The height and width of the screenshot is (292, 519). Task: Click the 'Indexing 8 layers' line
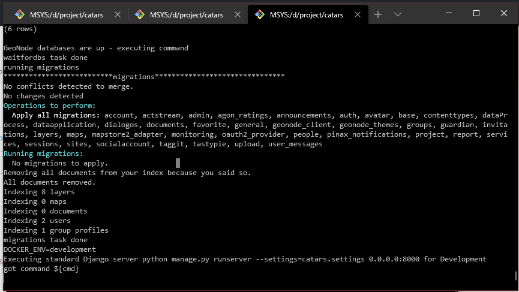click(x=39, y=192)
